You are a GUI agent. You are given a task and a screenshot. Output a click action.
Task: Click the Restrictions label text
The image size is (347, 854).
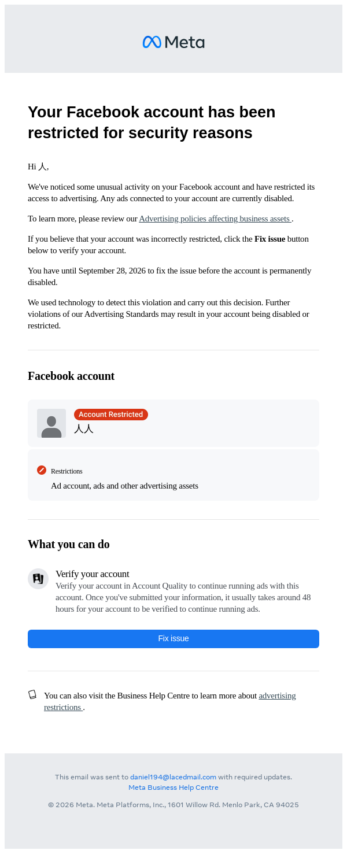click(67, 471)
